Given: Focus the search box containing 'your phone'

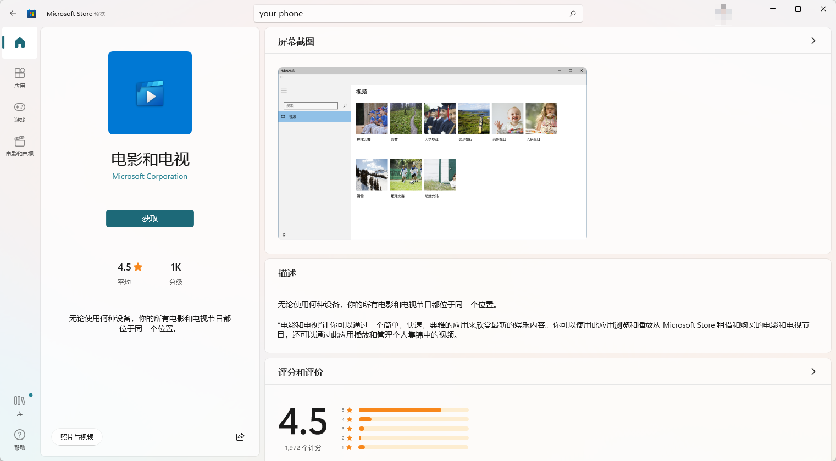Looking at the screenshot, I should pyautogui.click(x=418, y=14).
